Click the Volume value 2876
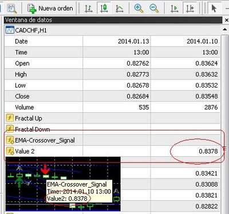229x214 pixels. 211,107
